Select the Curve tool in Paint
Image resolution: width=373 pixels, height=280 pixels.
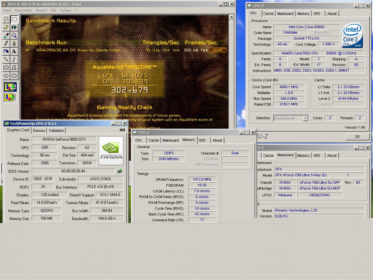point(14,60)
